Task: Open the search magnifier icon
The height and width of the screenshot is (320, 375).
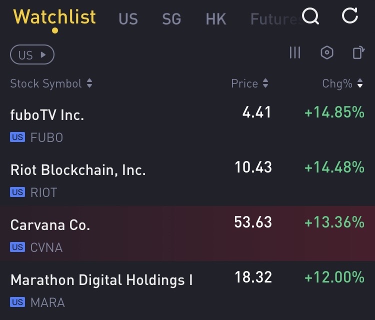Action: click(x=311, y=16)
